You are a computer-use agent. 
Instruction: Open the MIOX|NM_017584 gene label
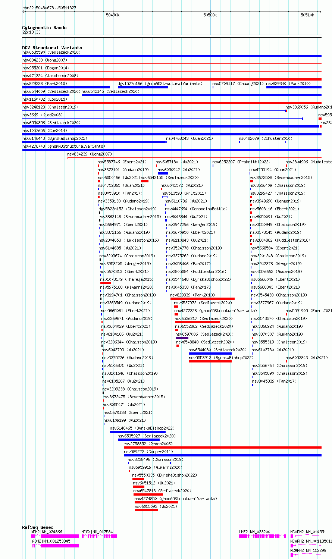point(97,532)
